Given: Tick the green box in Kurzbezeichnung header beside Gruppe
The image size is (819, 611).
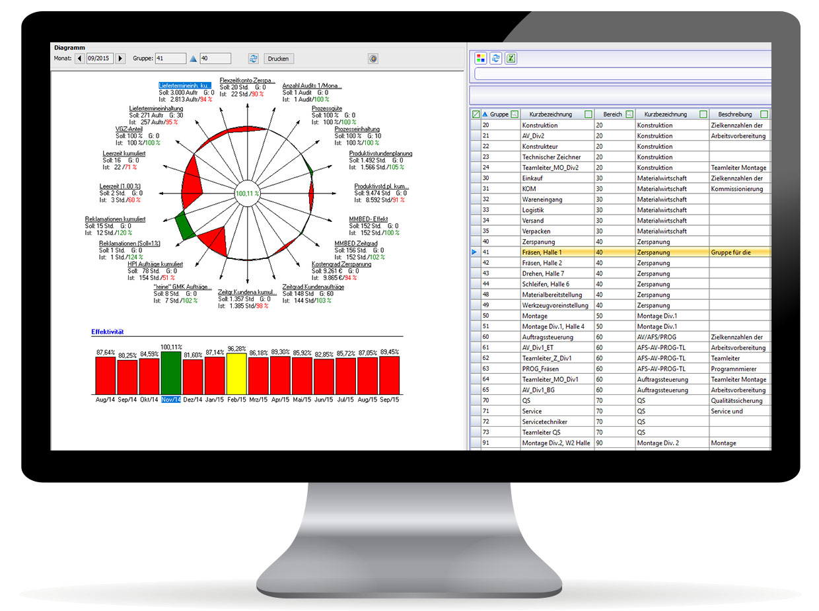Looking at the screenshot, I should 588,114.
